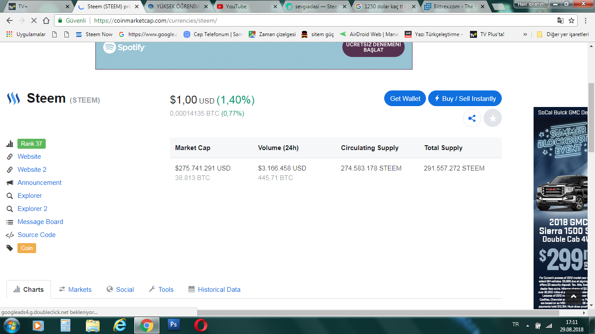595x334 pixels.
Task: Open the Website link
Action: tap(29, 157)
